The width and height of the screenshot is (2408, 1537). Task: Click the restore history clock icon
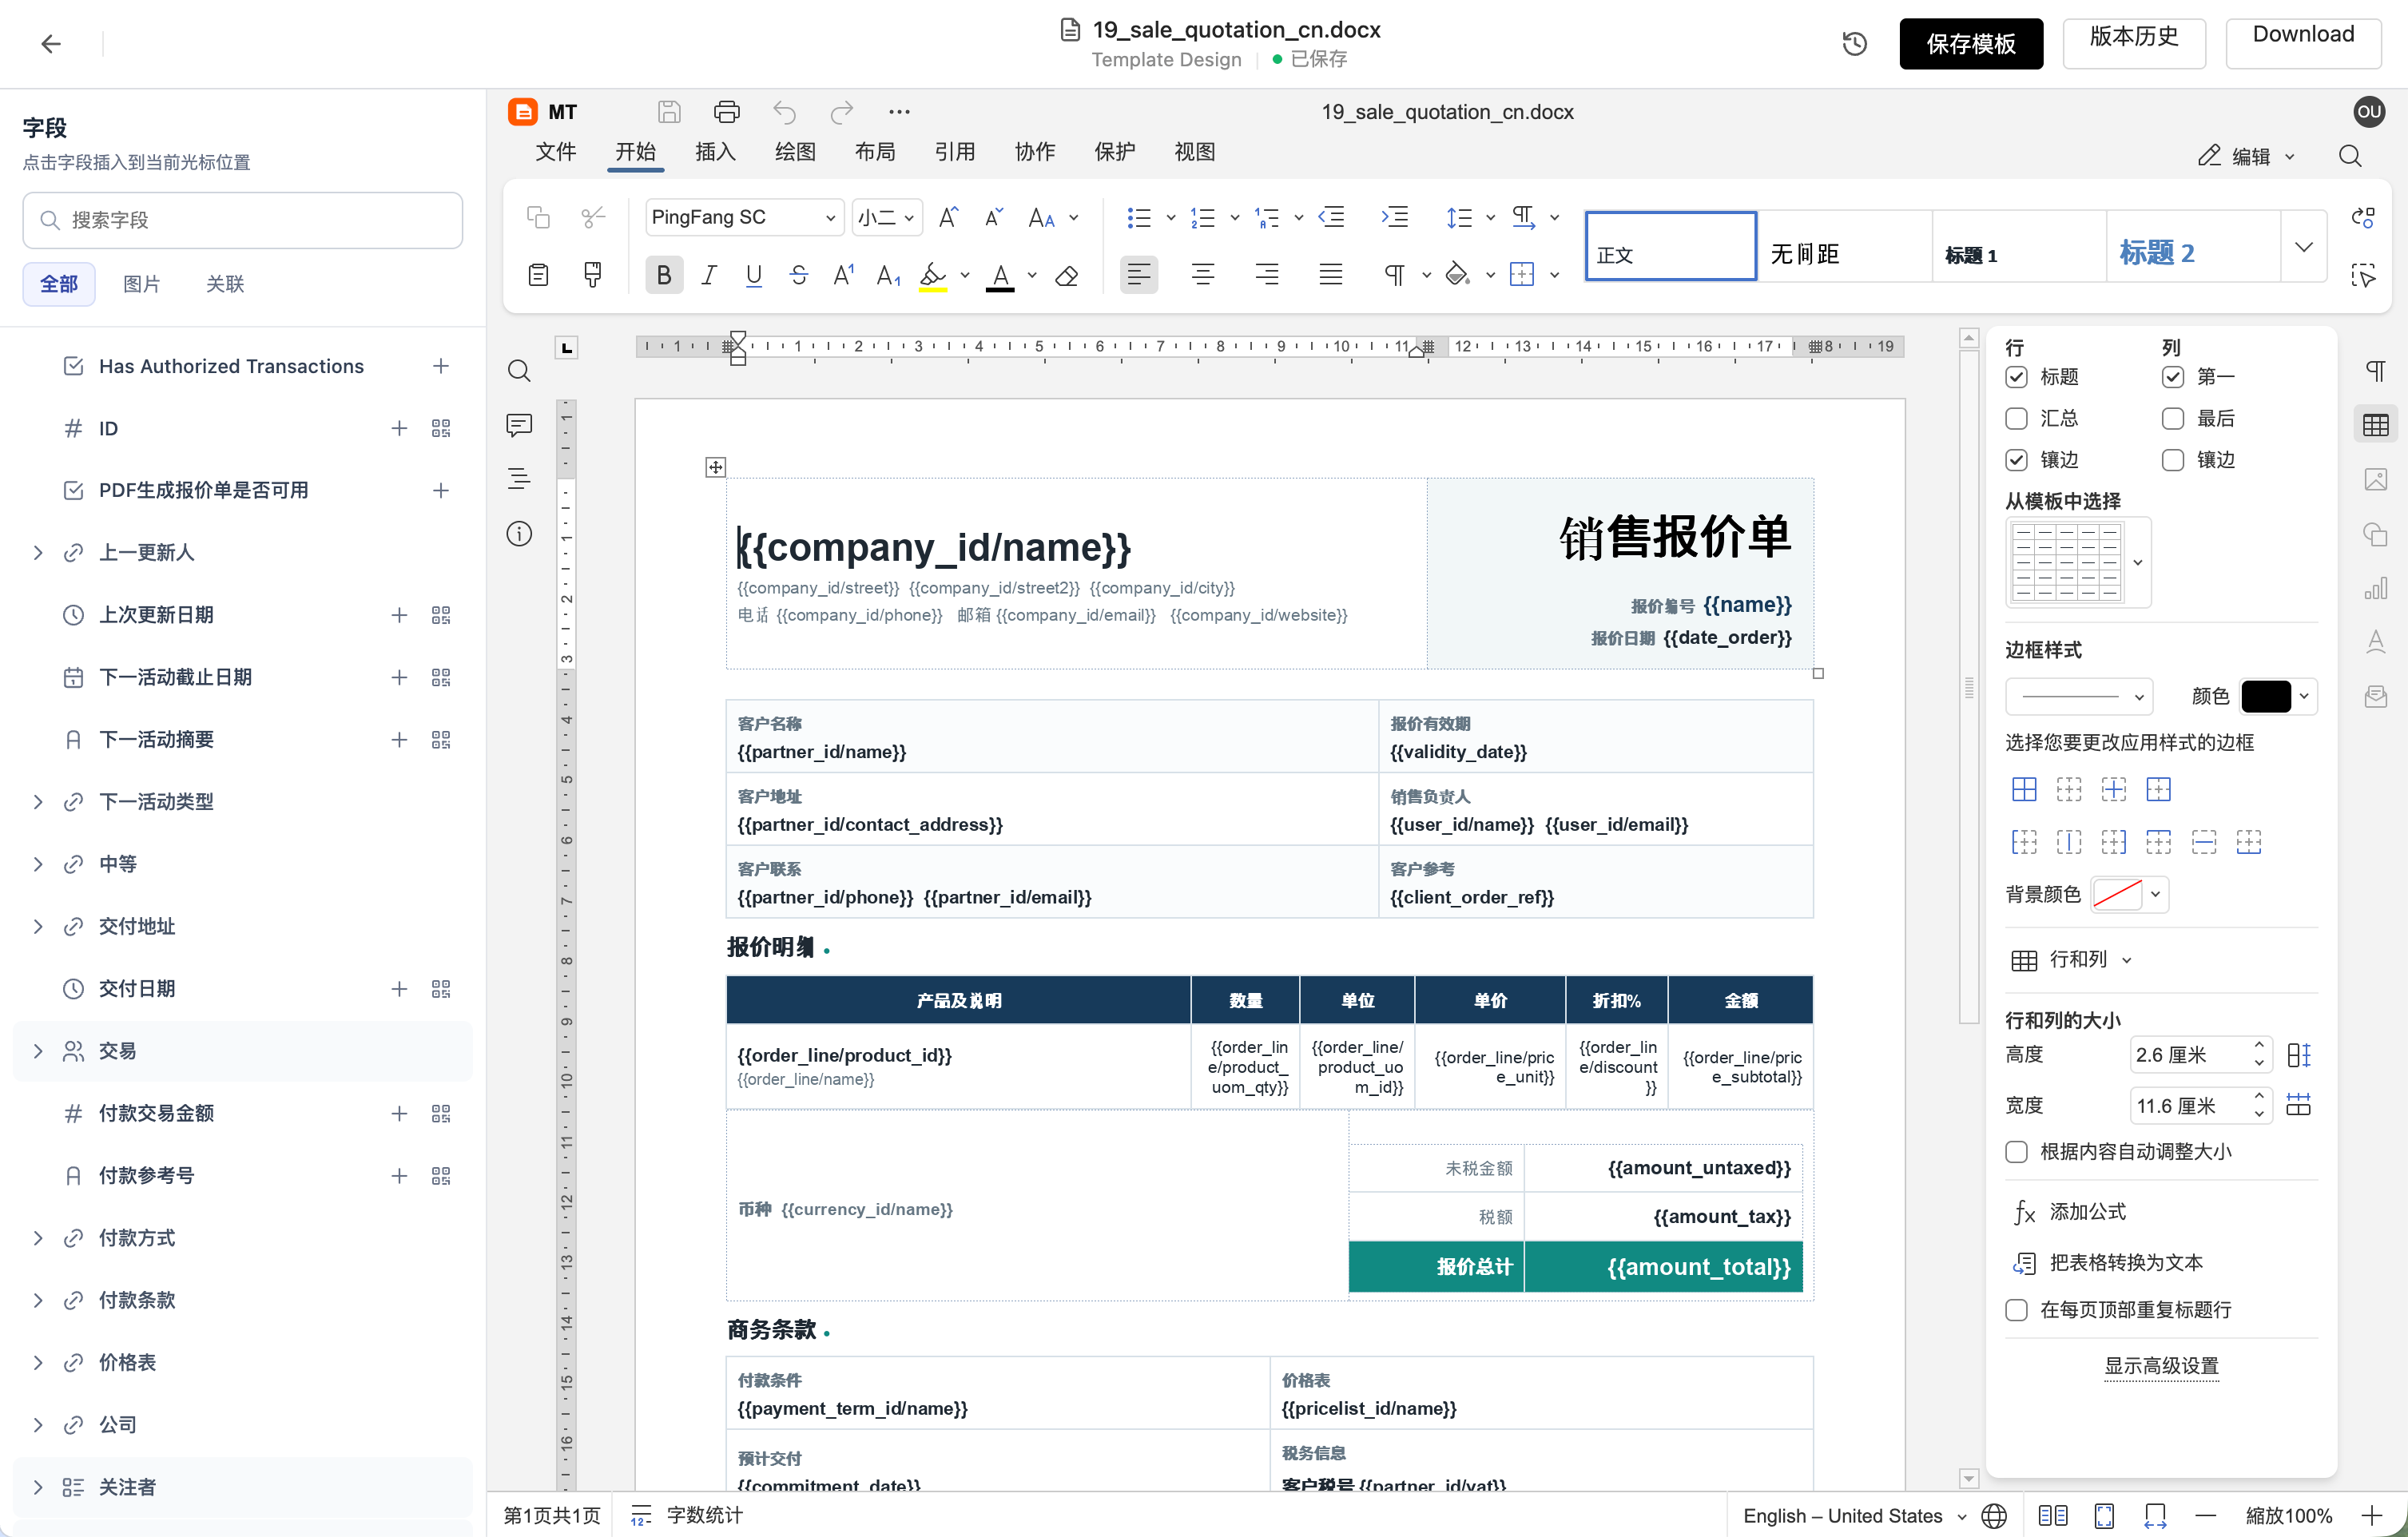[1854, 43]
